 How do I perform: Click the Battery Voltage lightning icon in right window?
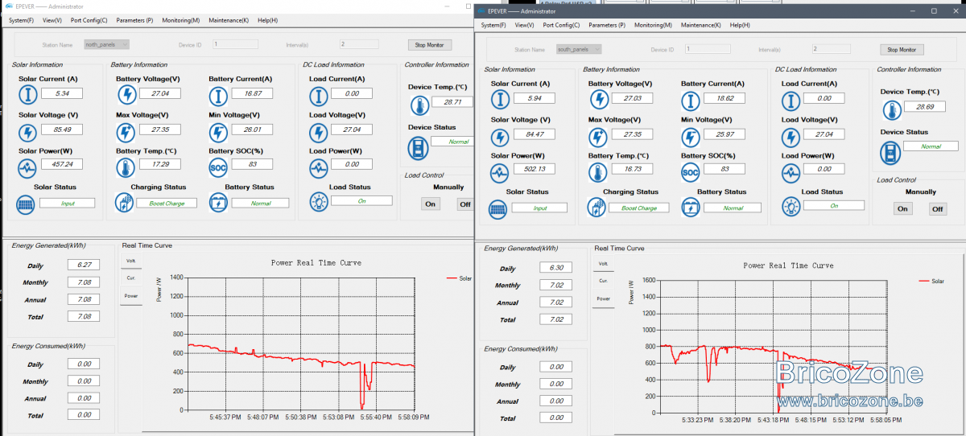coord(598,100)
